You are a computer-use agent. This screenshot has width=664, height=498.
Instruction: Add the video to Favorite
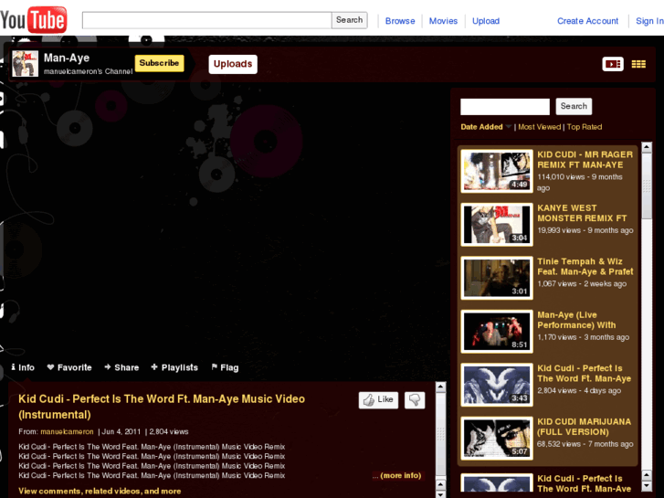click(x=69, y=367)
